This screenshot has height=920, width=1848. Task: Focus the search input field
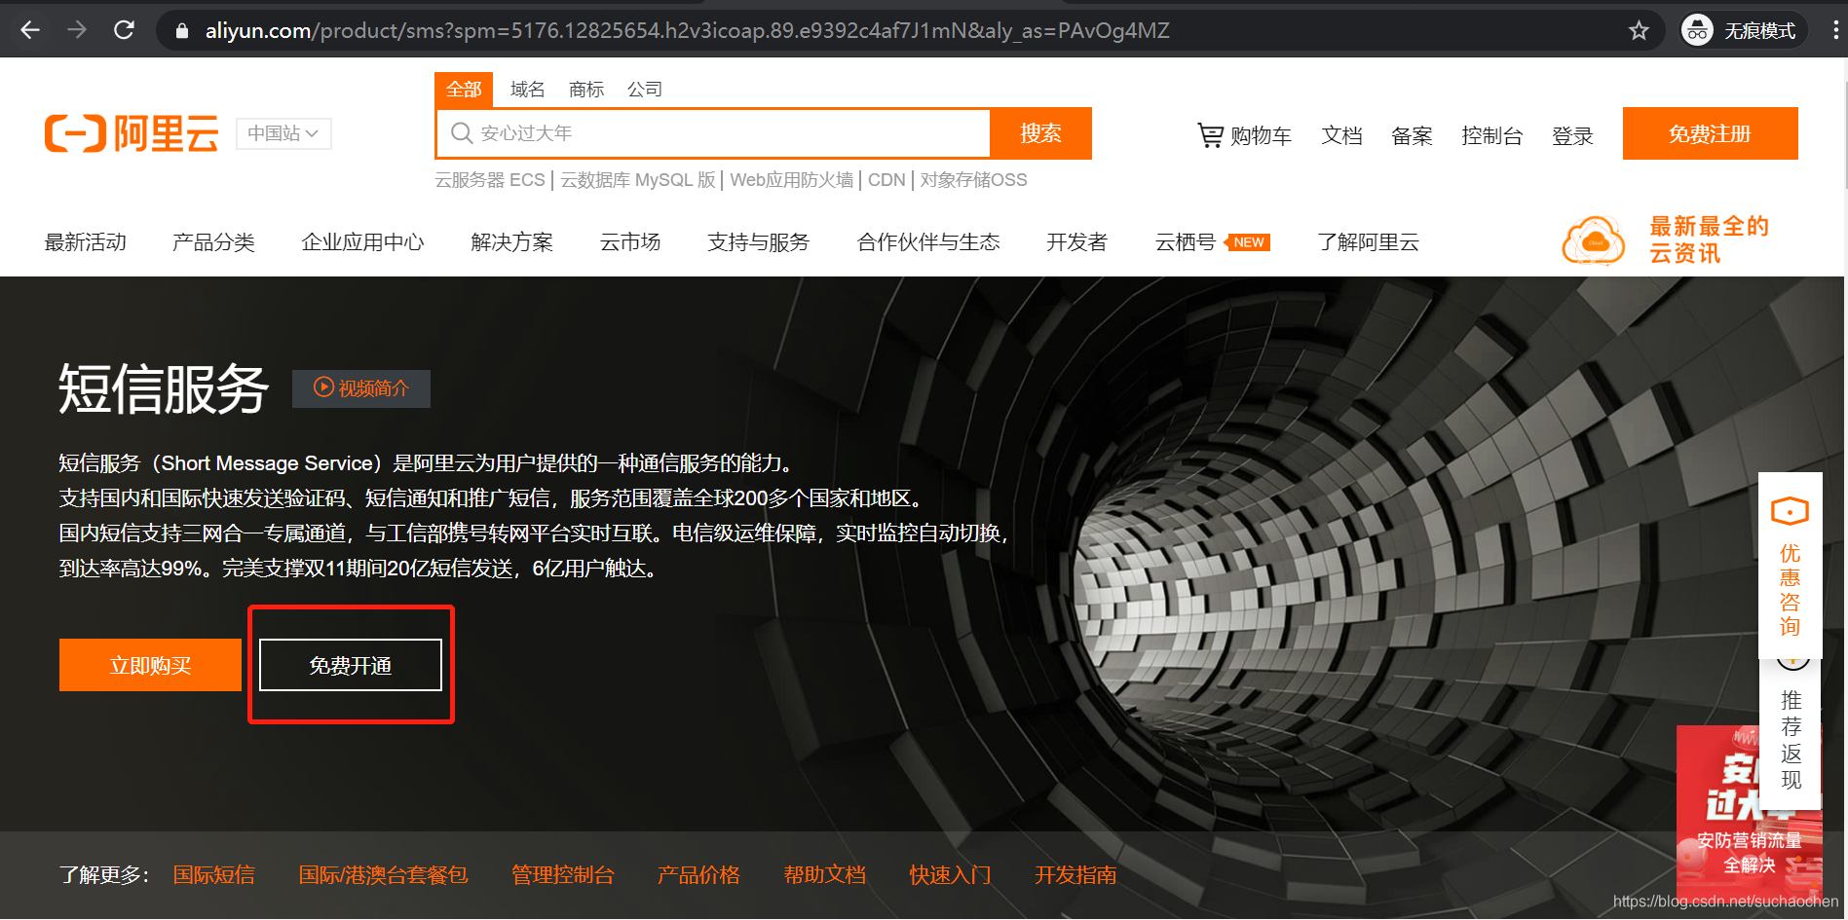point(714,133)
